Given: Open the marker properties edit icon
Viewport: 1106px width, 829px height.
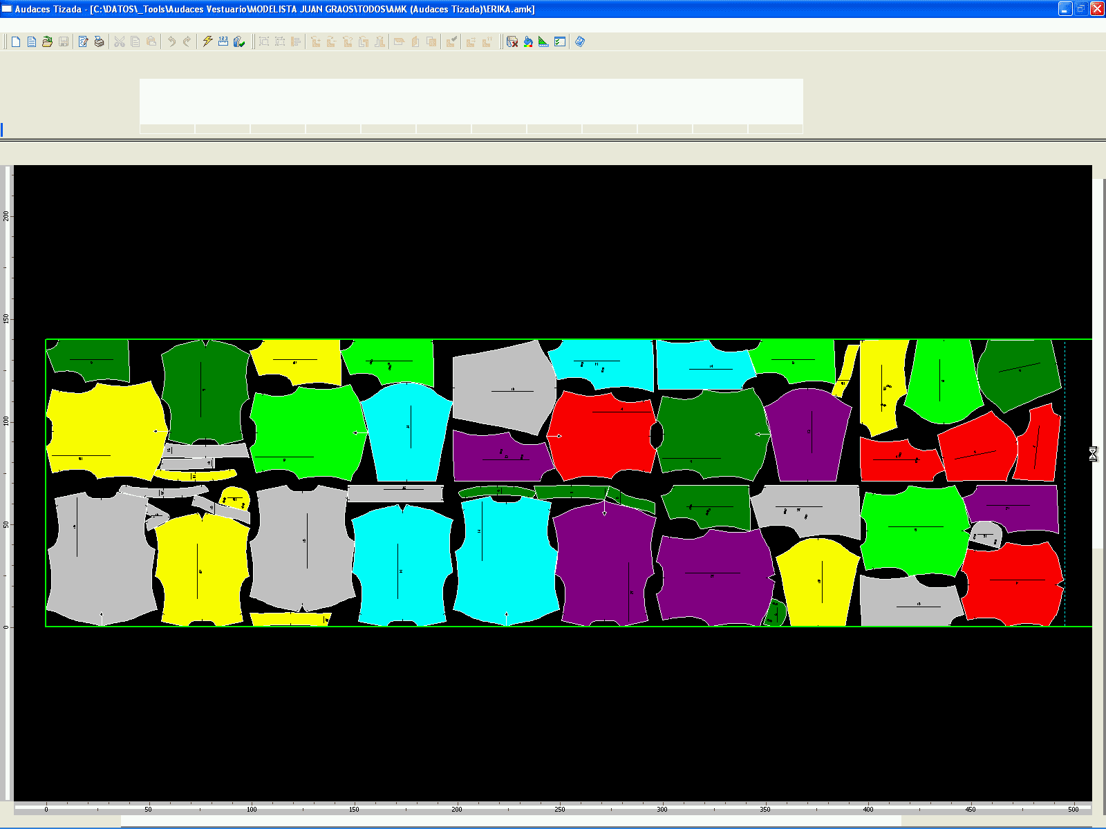Looking at the screenshot, I should click(x=84, y=42).
